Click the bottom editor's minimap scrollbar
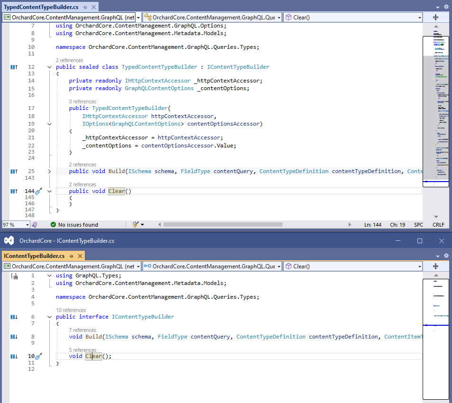This screenshot has width=452, height=403. (x=436, y=339)
